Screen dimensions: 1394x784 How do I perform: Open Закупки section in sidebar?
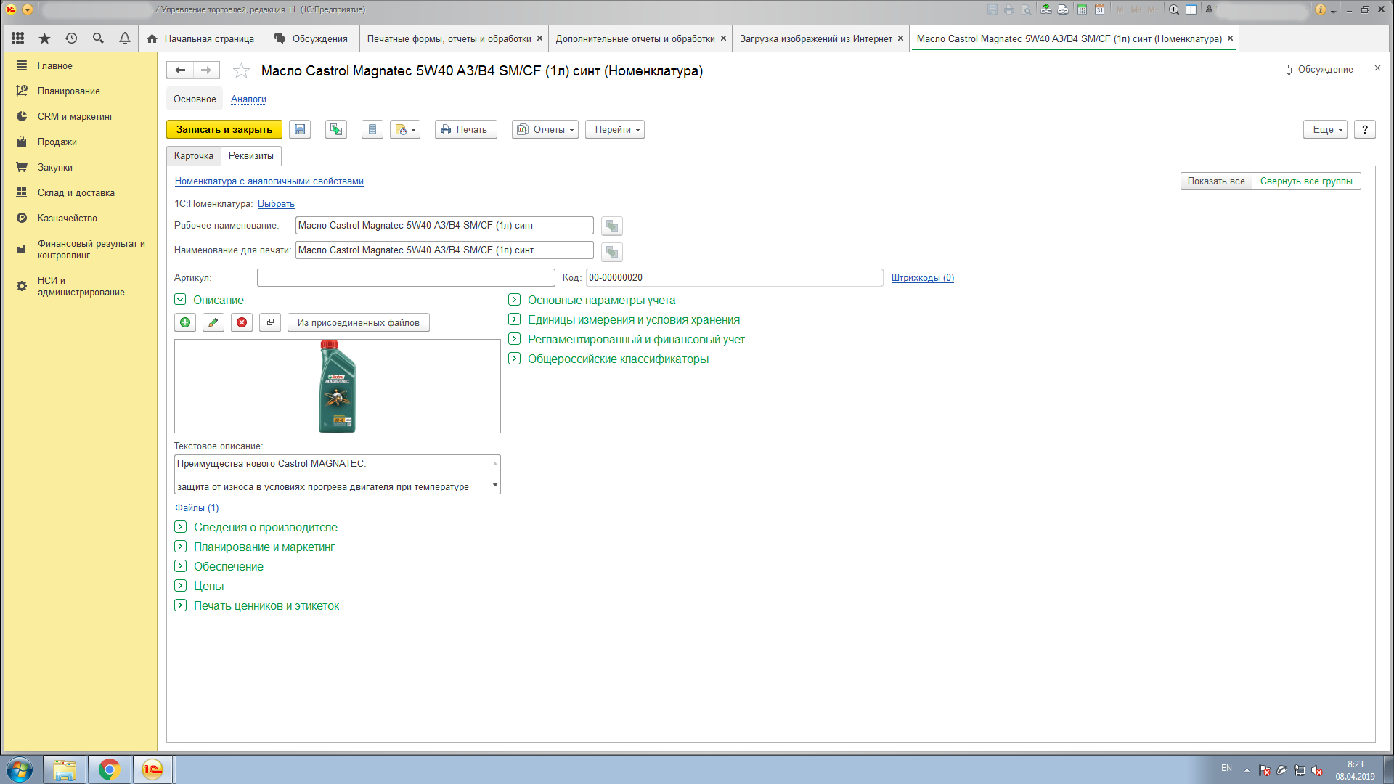55,167
